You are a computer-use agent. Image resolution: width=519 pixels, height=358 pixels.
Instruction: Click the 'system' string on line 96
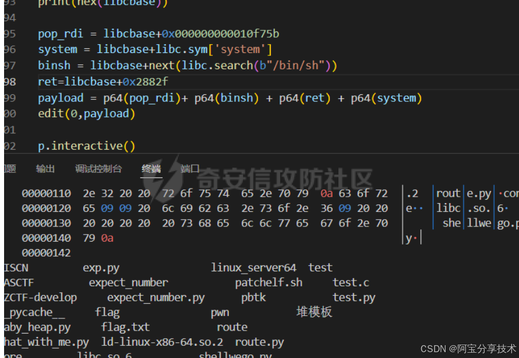(x=240, y=49)
